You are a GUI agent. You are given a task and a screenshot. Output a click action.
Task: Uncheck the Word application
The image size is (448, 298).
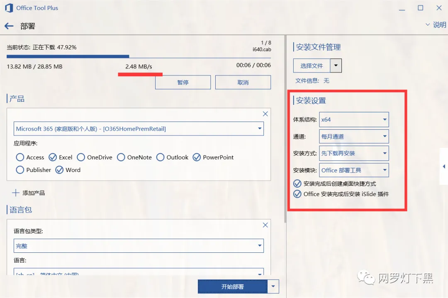[59, 170]
